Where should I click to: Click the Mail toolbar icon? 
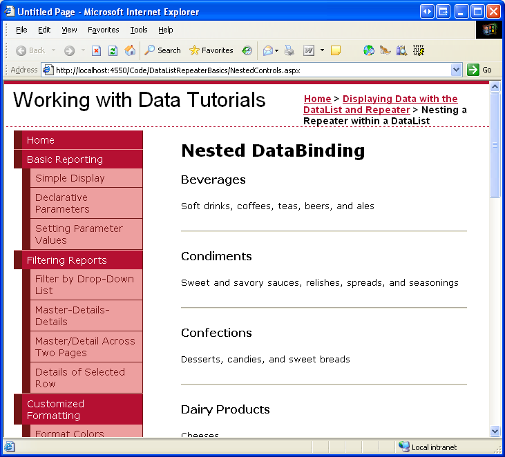[x=268, y=50]
